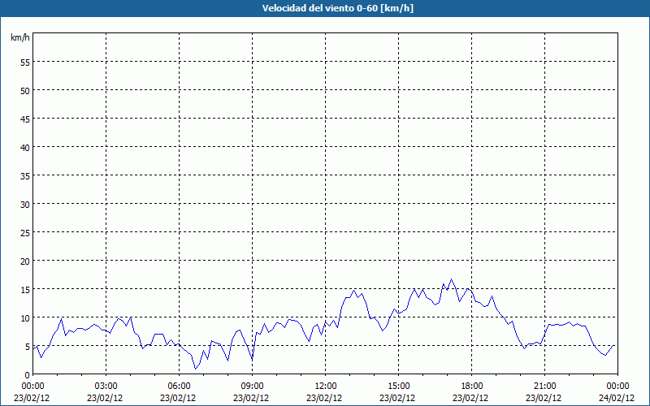Select the 45 value on the y-axis
Viewport: 650px width, 406px height.
coord(25,119)
